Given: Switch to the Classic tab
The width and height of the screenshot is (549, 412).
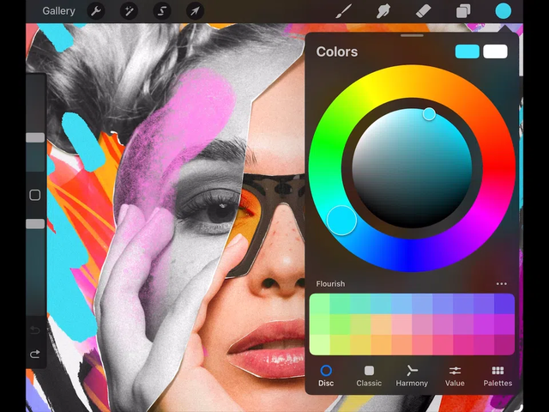Looking at the screenshot, I should [369, 376].
